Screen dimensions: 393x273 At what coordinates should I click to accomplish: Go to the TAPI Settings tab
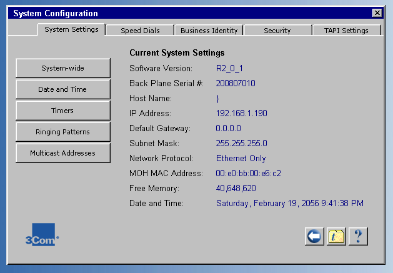click(346, 30)
